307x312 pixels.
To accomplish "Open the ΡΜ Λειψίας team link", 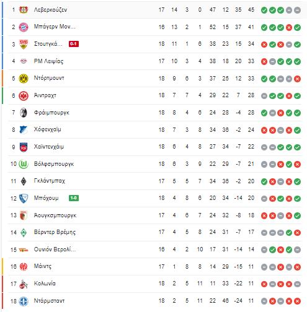I will [48, 61].
